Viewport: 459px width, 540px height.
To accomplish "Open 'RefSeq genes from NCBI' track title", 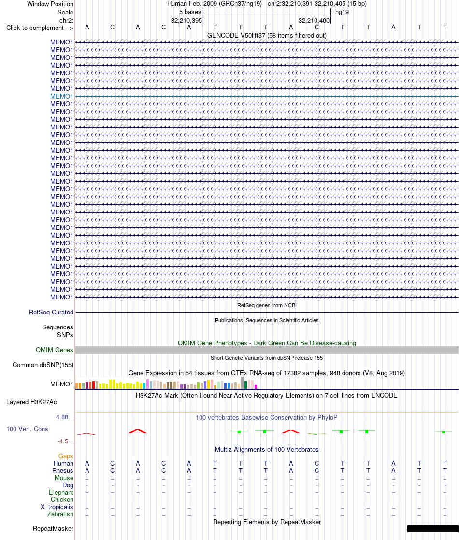I will pos(267,305).
